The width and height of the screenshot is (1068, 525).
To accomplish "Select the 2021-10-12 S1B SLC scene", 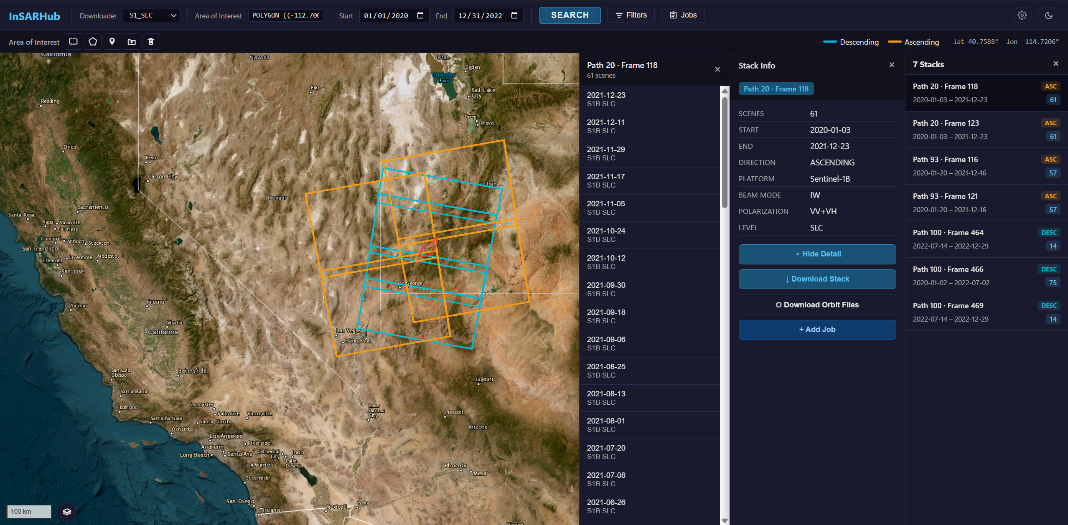I will [x=649, y=262].
